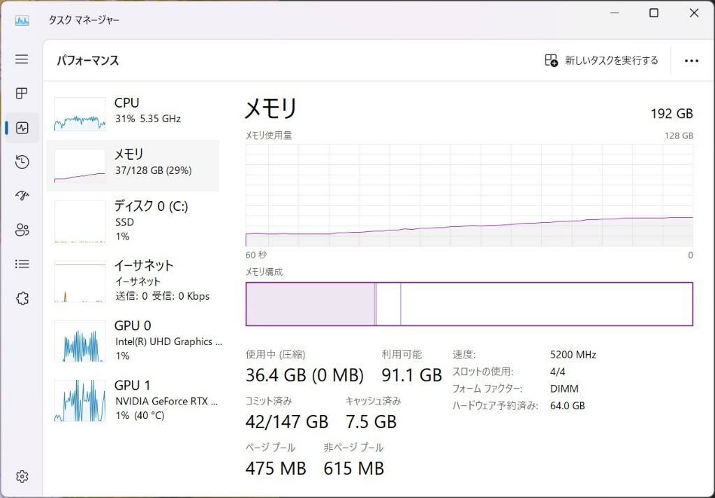Click the Task Manager app icon
Image resolution: width=715 pixels, height=498 pixels.
pyautogui.click(x=22, y=20)
